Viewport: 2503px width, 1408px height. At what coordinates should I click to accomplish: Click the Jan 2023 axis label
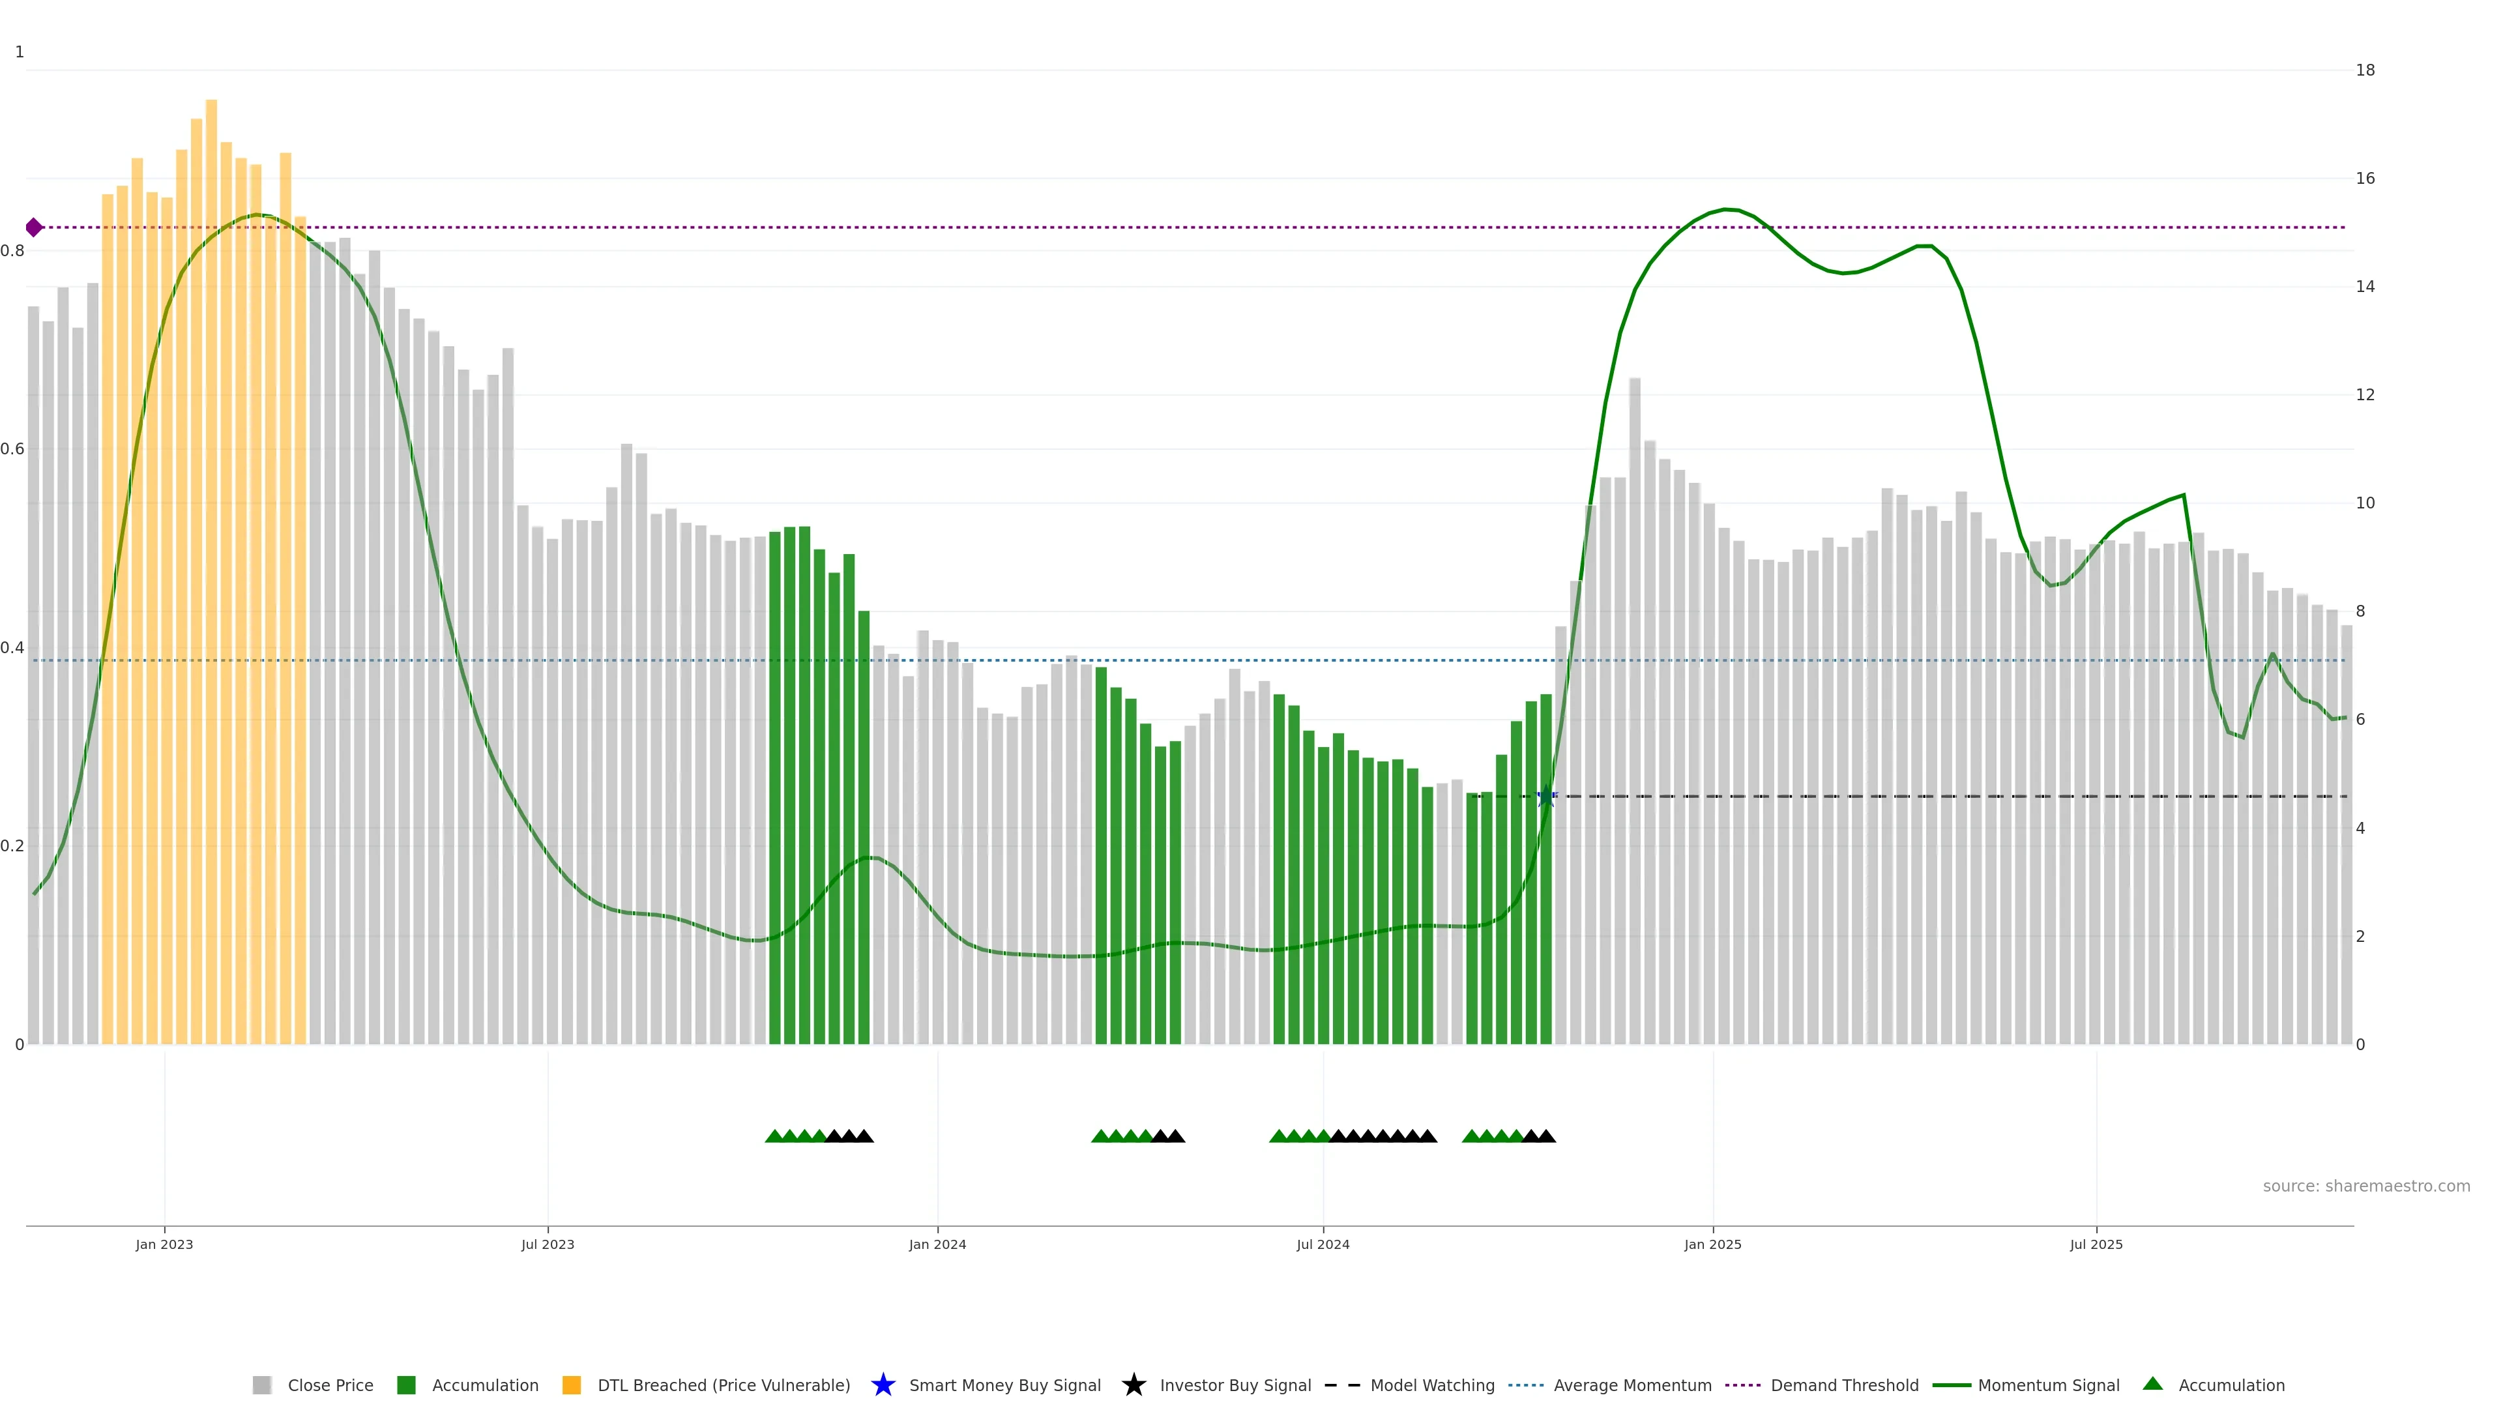[x=164, y=1245]
